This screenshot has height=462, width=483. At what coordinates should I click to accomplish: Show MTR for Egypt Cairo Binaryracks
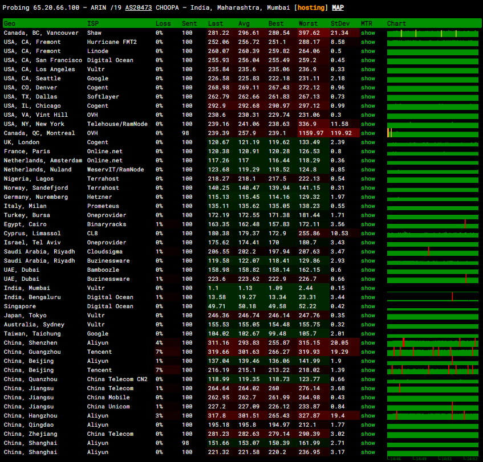[368, 224]
